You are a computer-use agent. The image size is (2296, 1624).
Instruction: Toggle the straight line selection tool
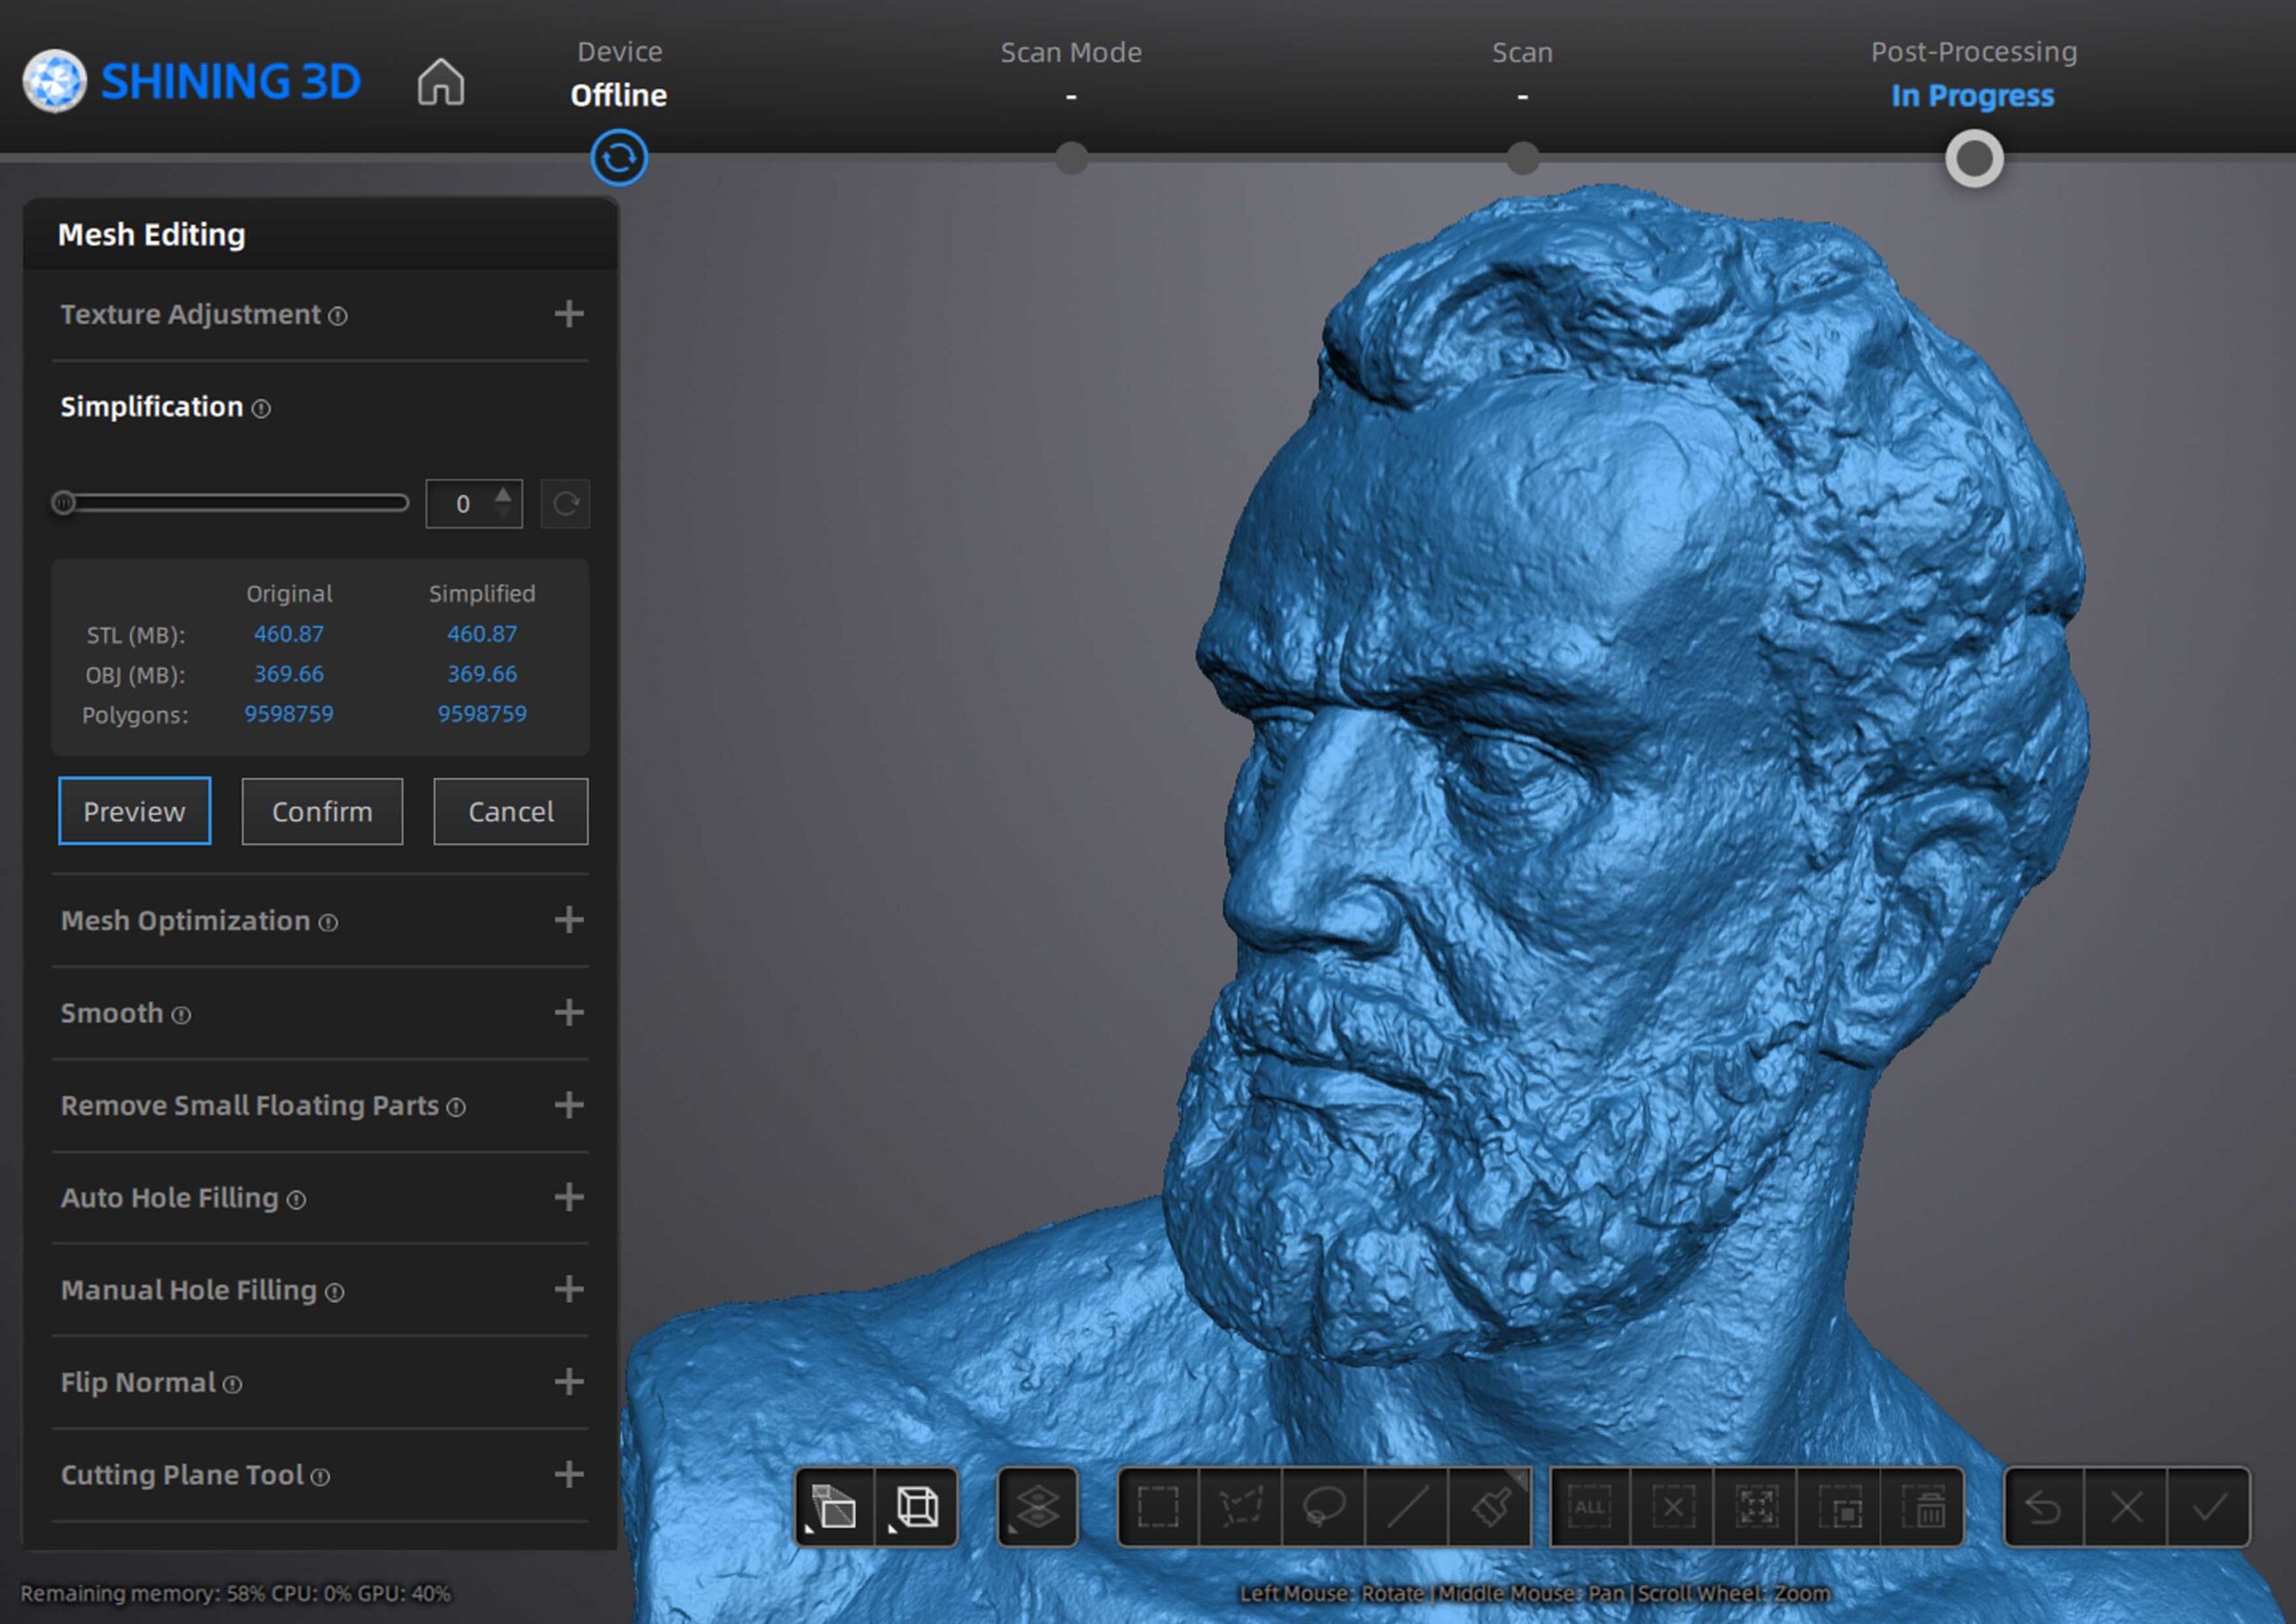coord(1407,1506)
